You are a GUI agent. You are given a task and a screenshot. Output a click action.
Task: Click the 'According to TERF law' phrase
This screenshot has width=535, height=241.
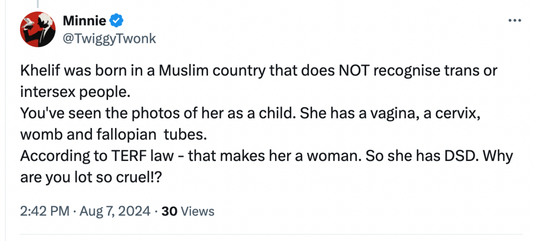click(x=96, y=155)
